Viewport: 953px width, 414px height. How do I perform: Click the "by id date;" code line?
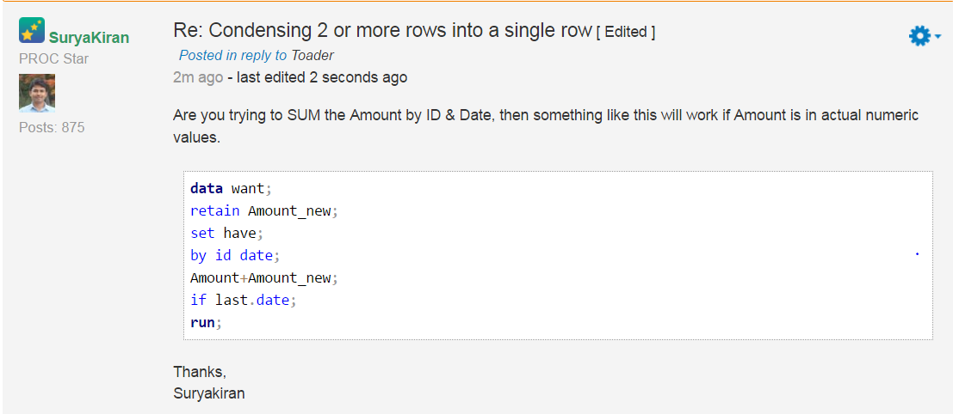(x=235, y=255)
